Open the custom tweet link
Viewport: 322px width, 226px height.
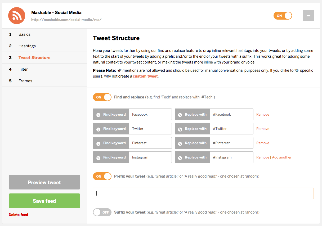pyautogui.click(x=145, y=76)
